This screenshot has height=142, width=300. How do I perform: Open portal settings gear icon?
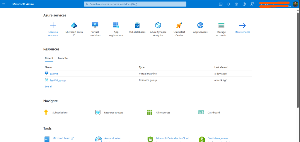(x=236, y=4)
